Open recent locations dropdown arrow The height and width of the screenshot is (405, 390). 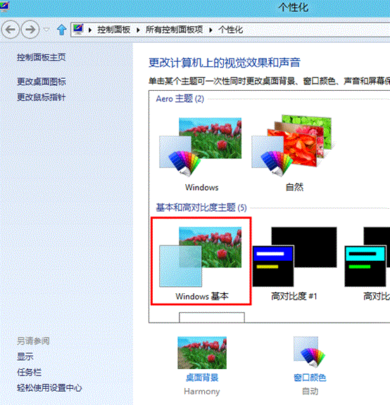tap(46, 30)
